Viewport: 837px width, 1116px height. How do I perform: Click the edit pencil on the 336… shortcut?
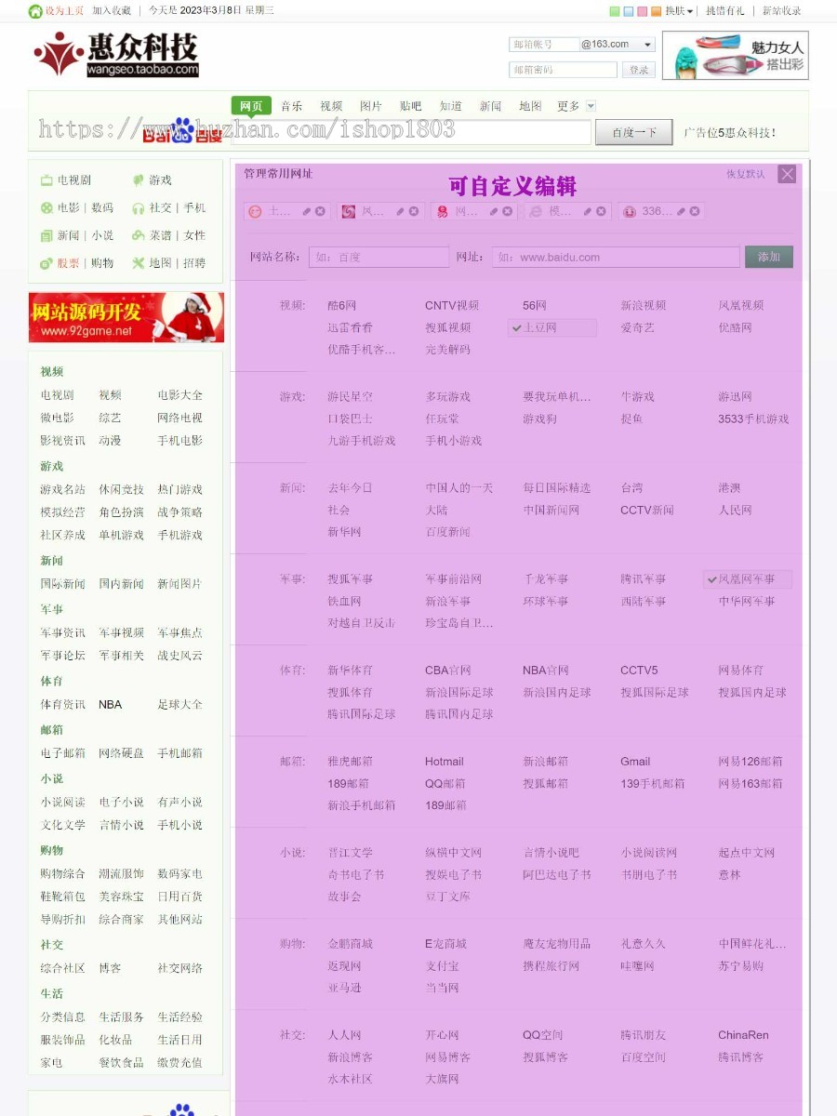pos(682,211)
